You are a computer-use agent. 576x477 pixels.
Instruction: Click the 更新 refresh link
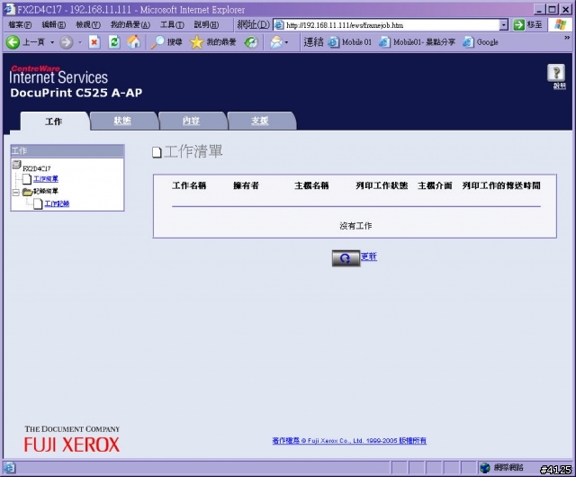tap(369, 256)
